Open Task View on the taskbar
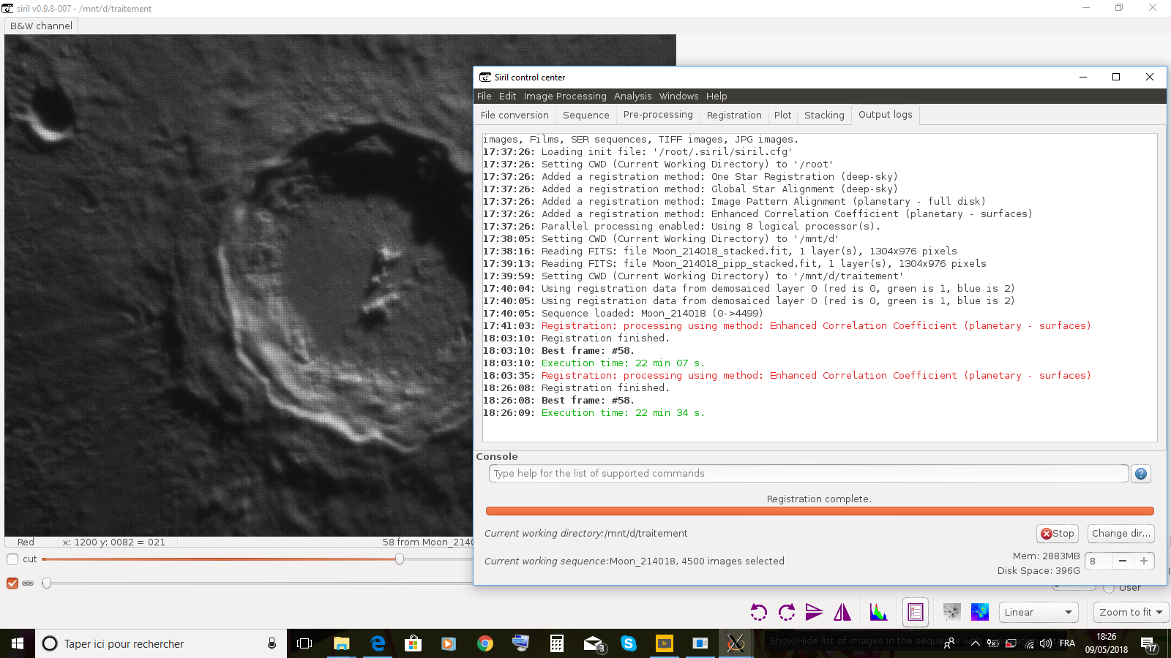The width and height of the screenshot is (1171, 658). click(x=304, y=643)
